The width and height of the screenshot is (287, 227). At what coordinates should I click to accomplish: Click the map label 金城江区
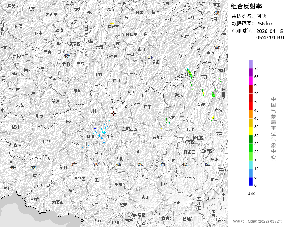tap(130, 129)
